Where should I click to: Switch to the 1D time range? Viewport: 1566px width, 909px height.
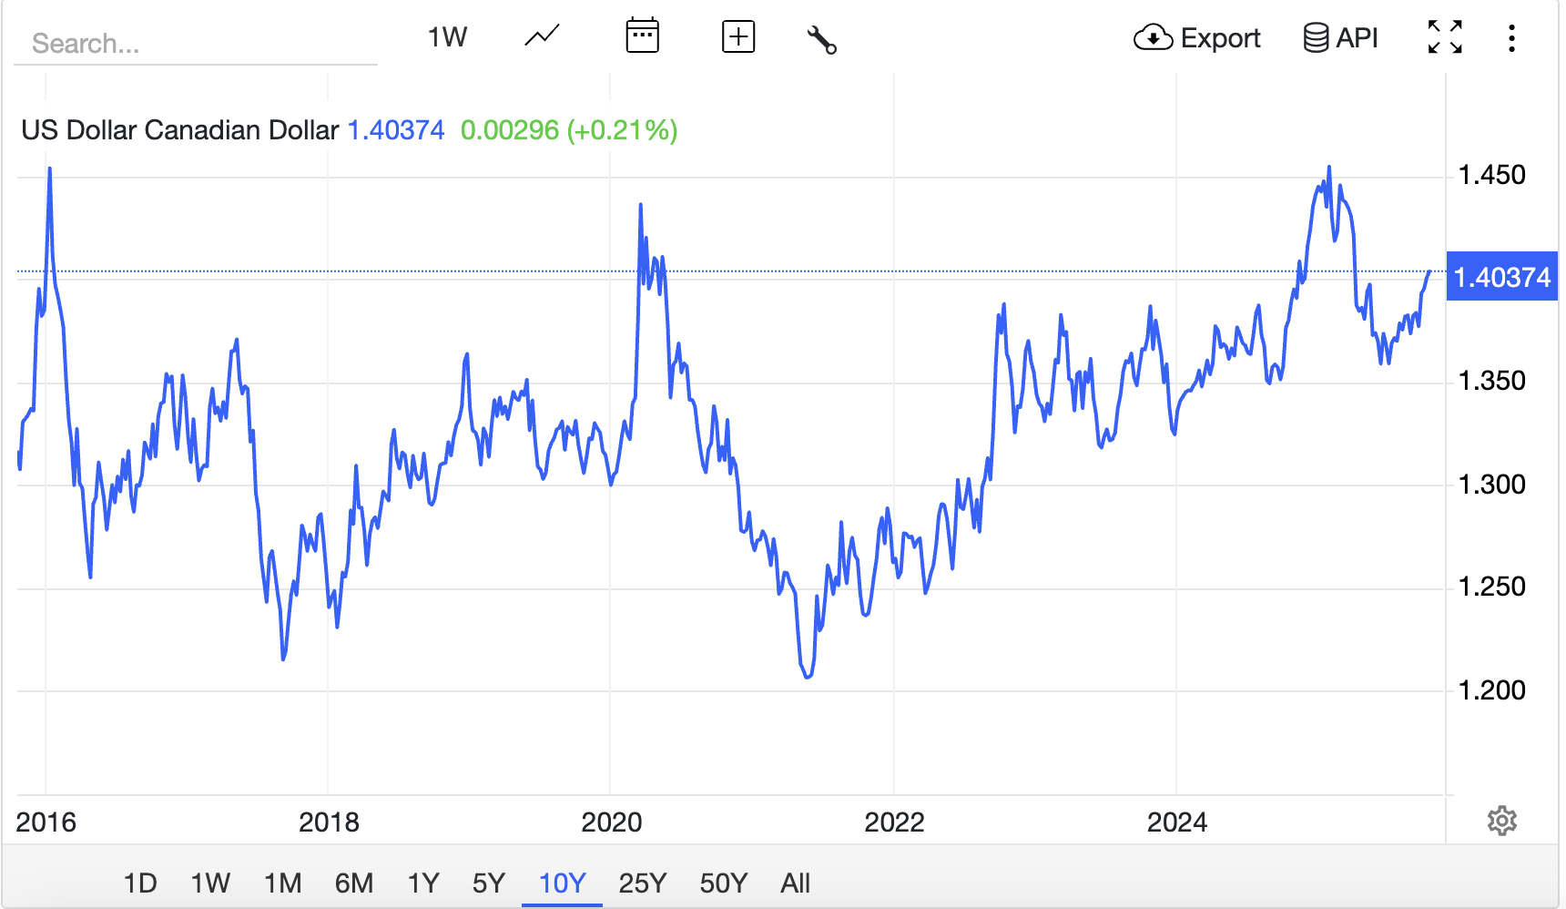141,883
